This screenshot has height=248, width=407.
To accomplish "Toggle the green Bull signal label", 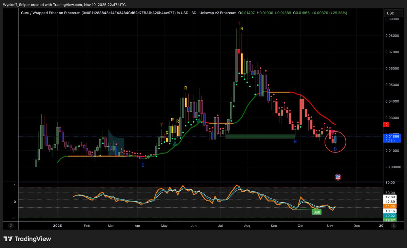I will pos(316,212).
